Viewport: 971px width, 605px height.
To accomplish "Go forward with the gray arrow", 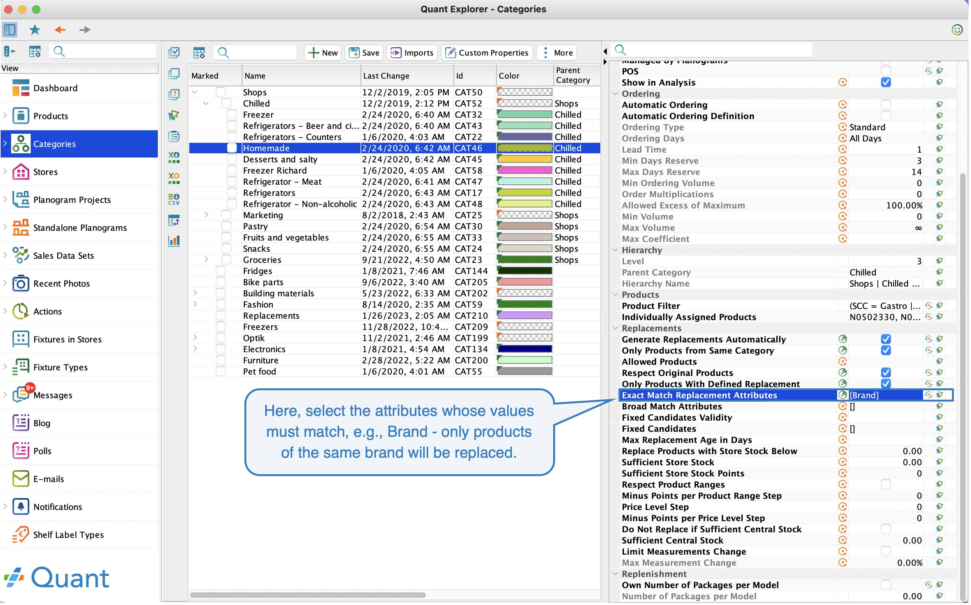I will (x=85, y=29).
